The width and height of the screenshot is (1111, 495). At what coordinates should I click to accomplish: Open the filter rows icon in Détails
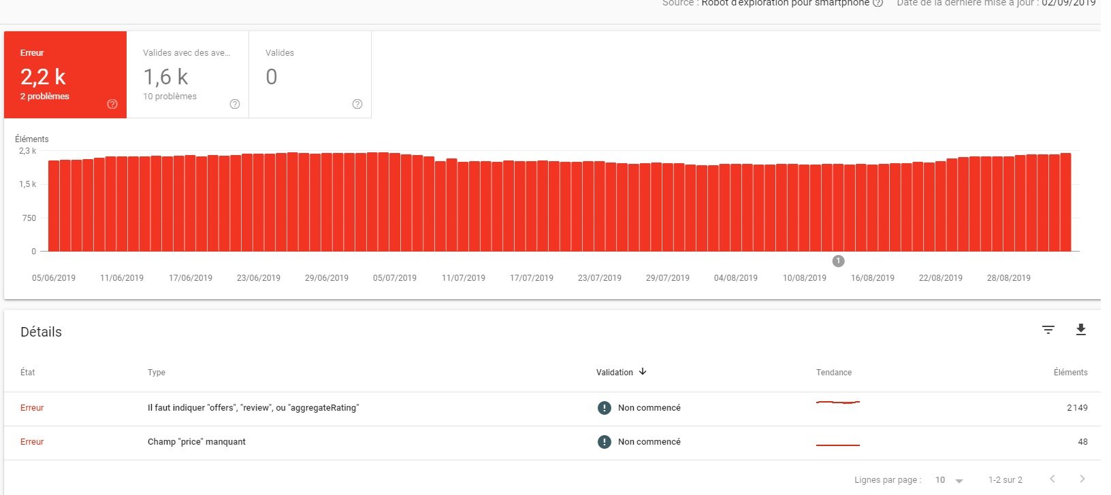(x=1048, y=330)
